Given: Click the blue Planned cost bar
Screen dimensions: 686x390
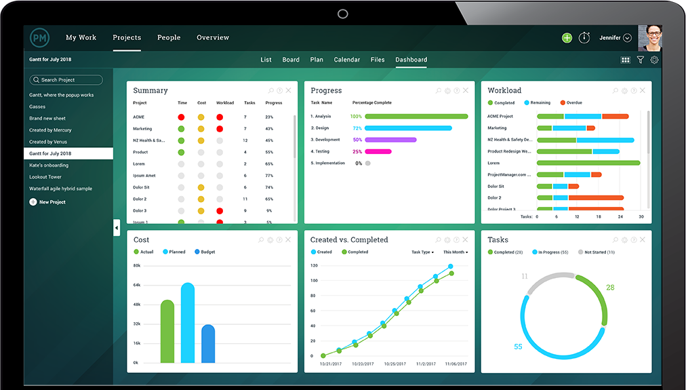Looking at the screenshot, I should click(188, 323).
